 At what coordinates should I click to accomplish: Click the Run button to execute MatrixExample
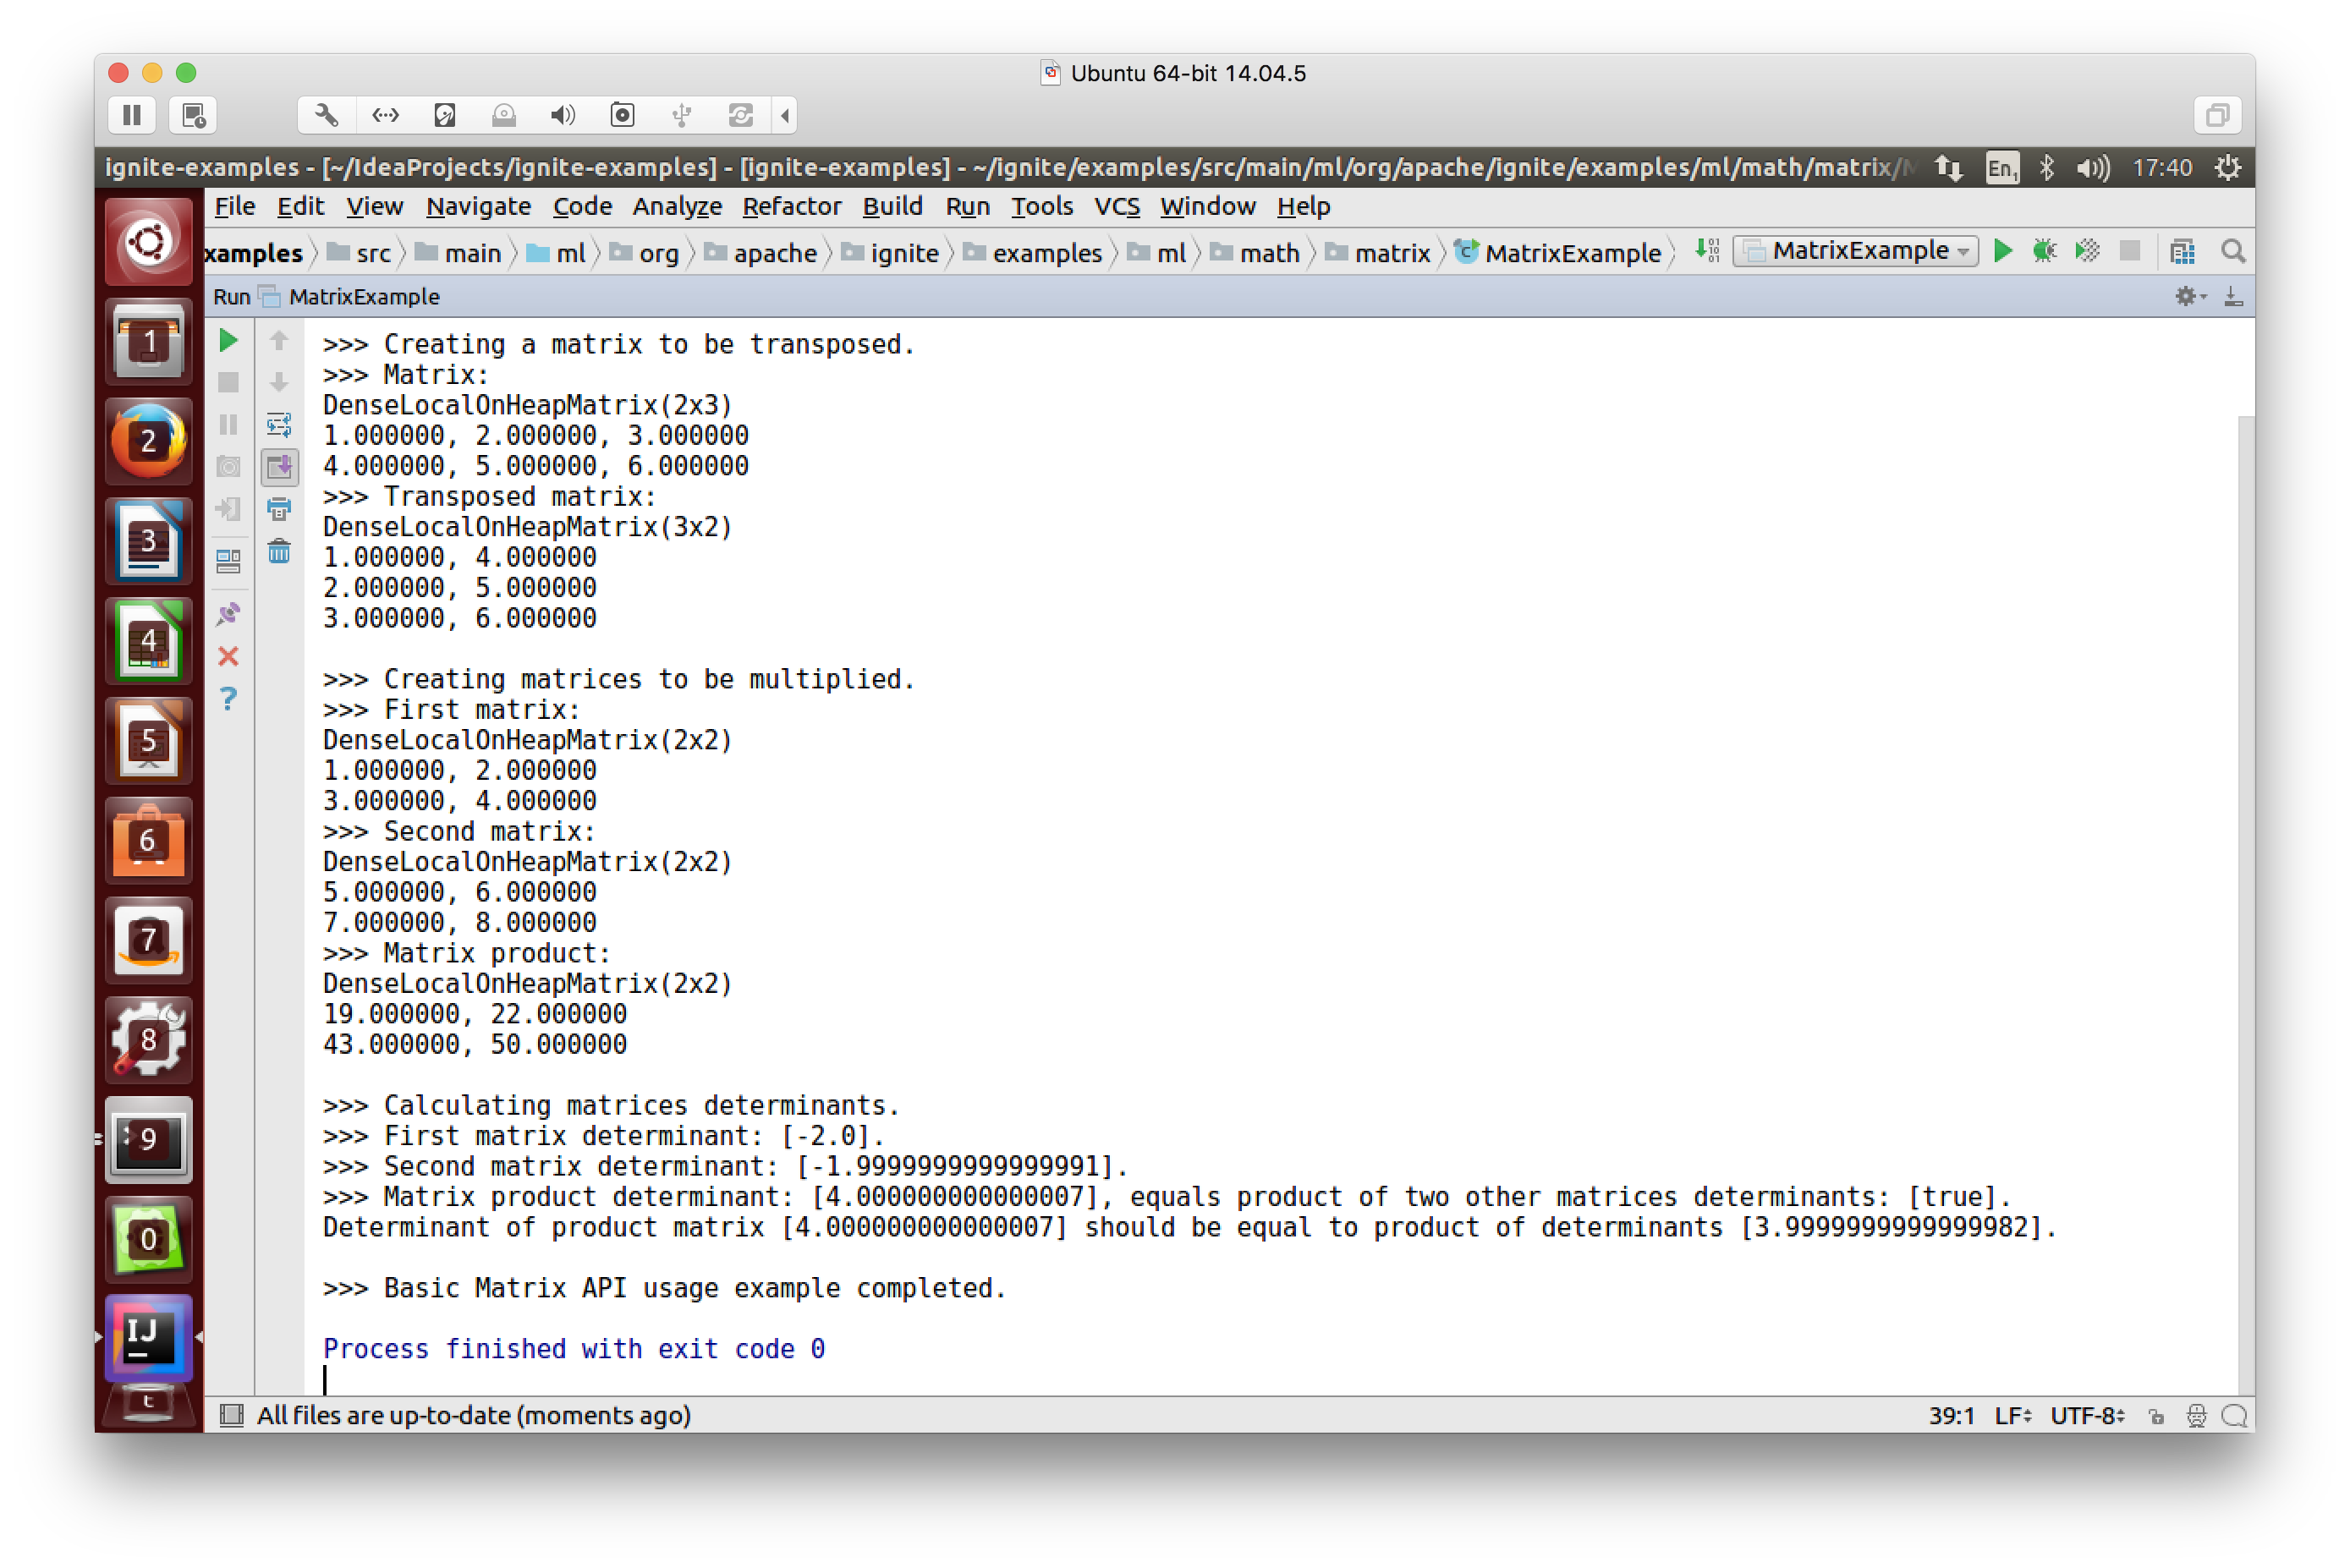(x=2007, y=250)
